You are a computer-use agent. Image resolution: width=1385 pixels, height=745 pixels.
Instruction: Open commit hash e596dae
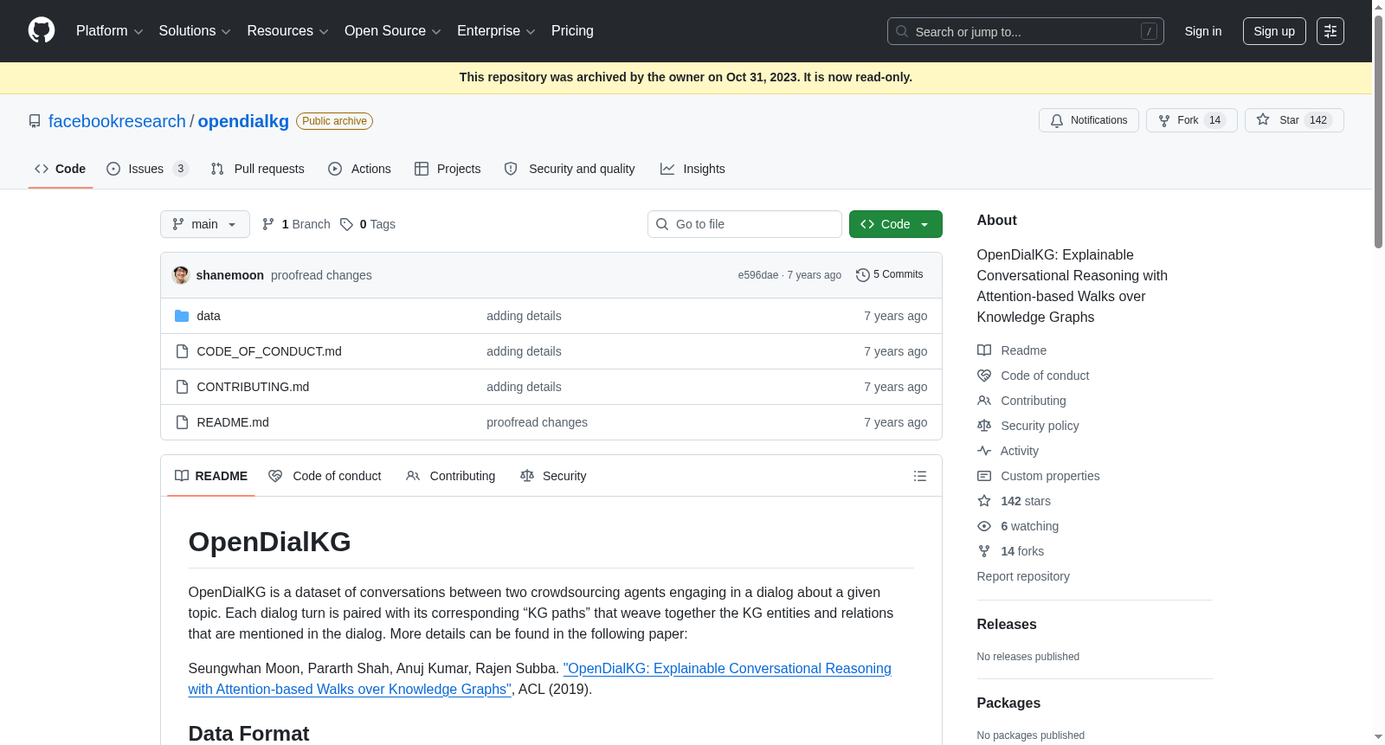click(758, 275)
